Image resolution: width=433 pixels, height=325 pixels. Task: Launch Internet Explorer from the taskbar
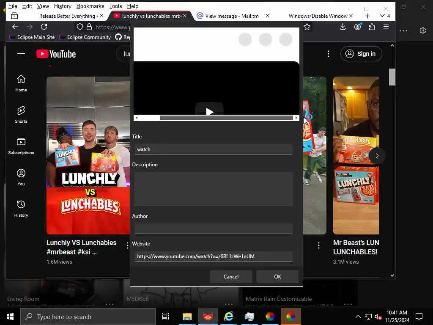229,317
